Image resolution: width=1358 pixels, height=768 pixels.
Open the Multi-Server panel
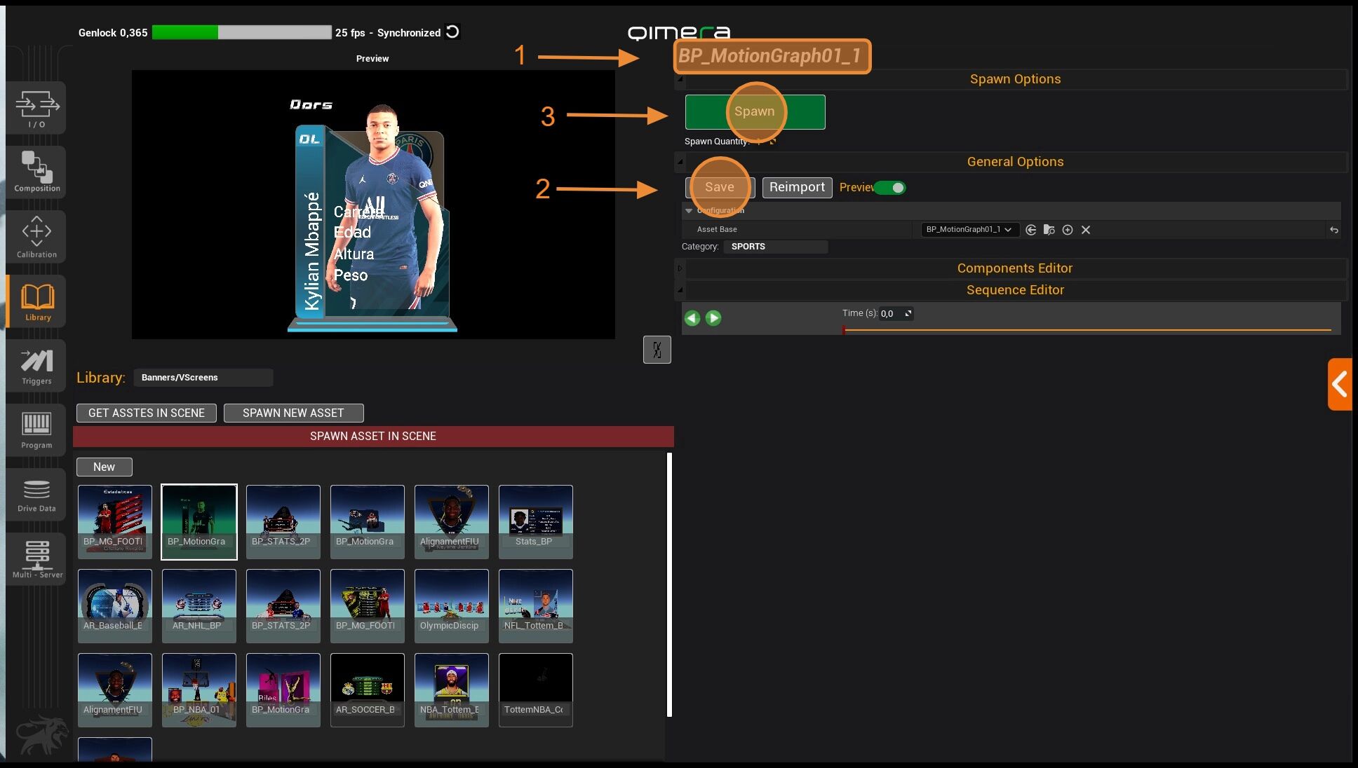[36, 558]
